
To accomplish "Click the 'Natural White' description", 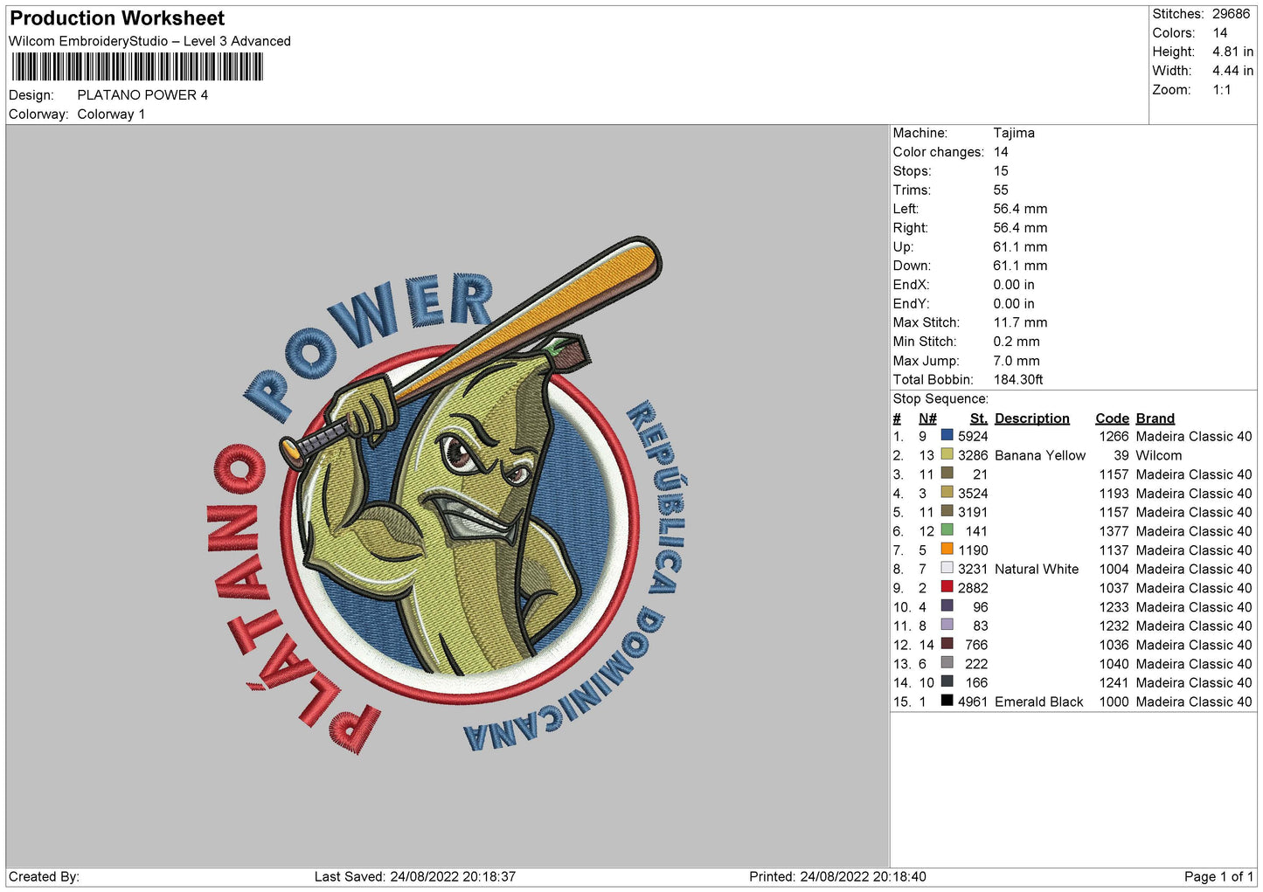I will coord(1037,569).
